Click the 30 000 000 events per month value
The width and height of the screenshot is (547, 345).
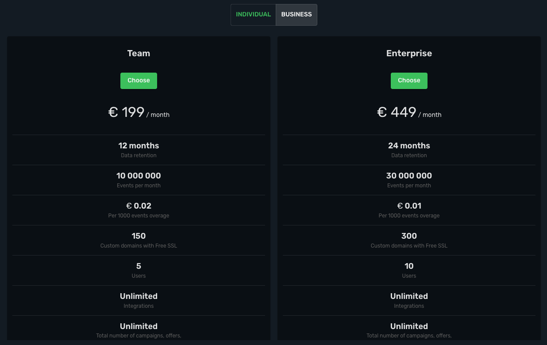[x=409, y=175]
